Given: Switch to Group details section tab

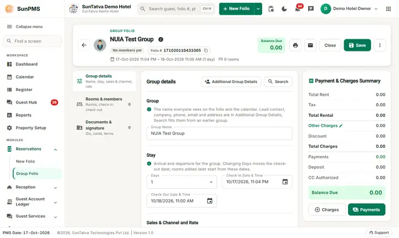Looking at the screenshot, I should (104, 81).
